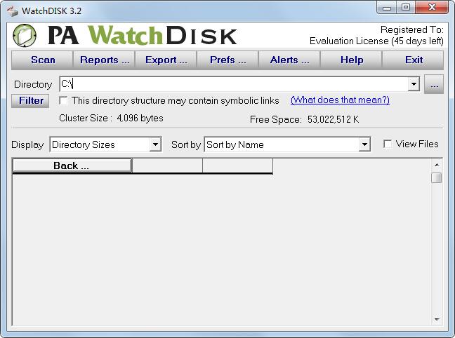Expand the Directory path dropdown arrow
Image resolution: width=455 pixels, height=338 pixels.
click(414, 84)
